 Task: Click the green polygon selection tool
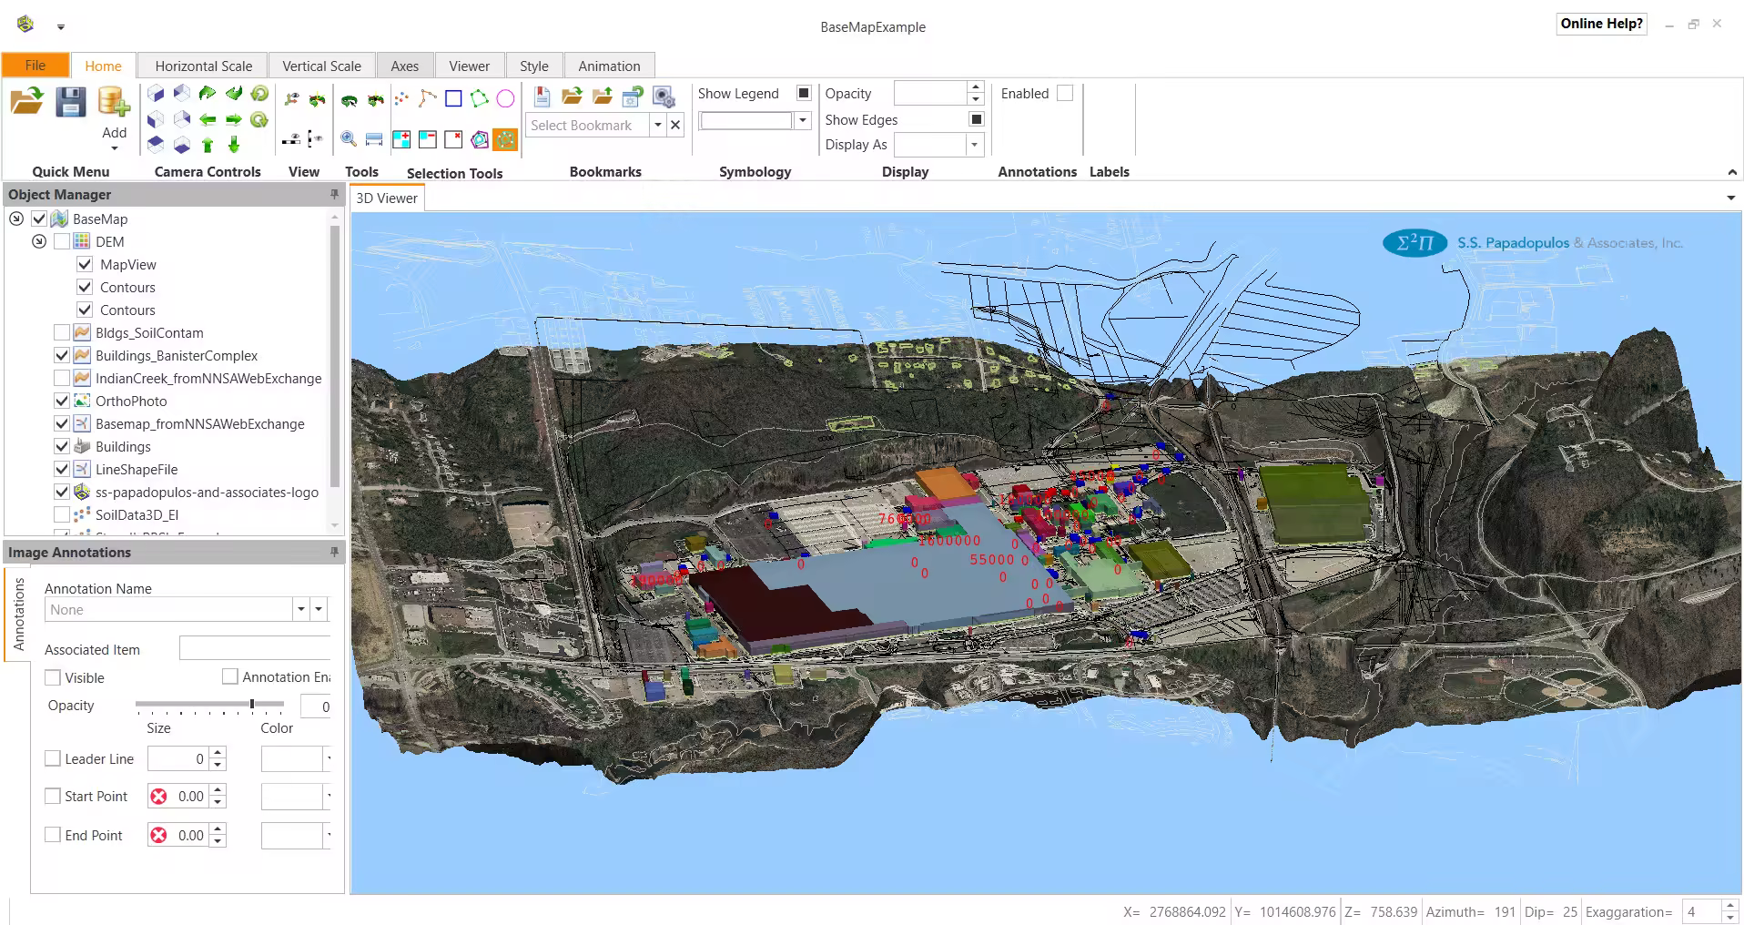coord(479,99)
